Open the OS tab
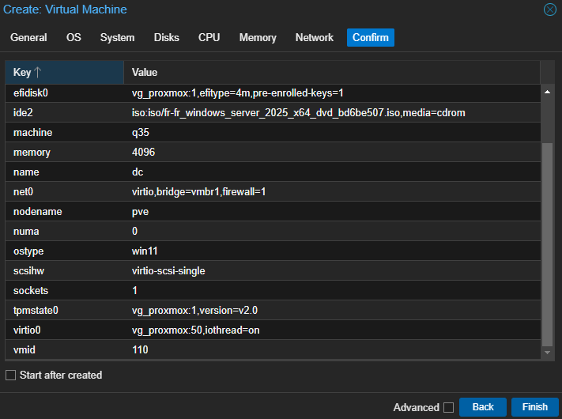562x419 pixels. (74, 38)
